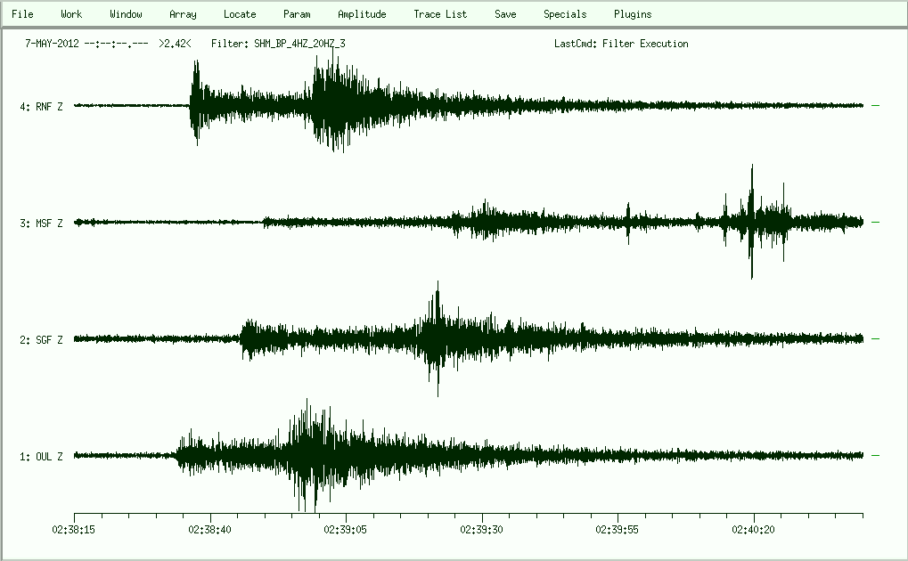Screen dimensions: 908x561
Task: Open the Window menu
Action: [126, 14]
